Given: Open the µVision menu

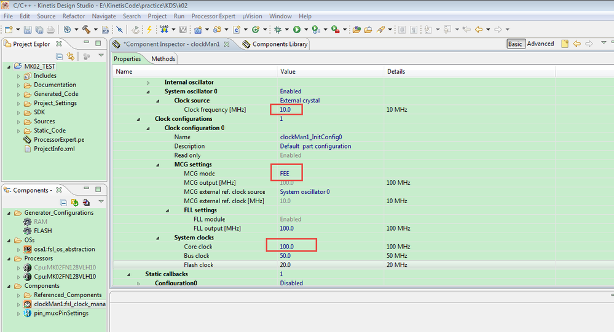Looking at the screenshot, I should click(252, 16).
